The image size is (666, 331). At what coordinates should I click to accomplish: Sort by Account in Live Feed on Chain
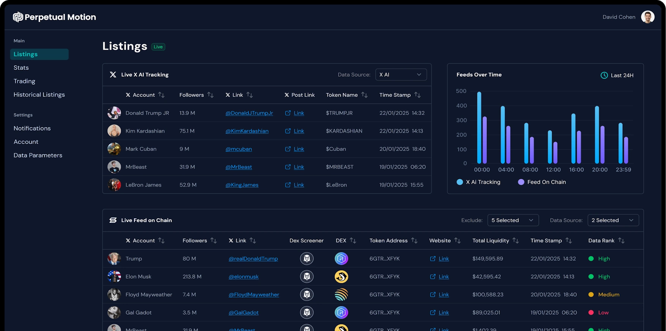pos(161,241)
